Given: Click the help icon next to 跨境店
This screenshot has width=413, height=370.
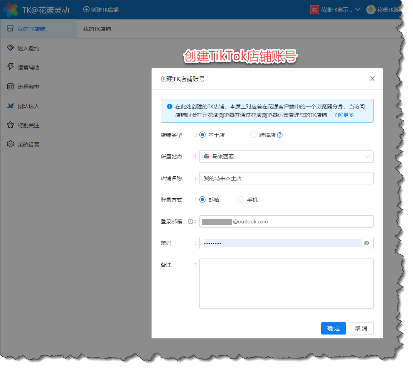Looking at the screenshot, I should 280,135.
